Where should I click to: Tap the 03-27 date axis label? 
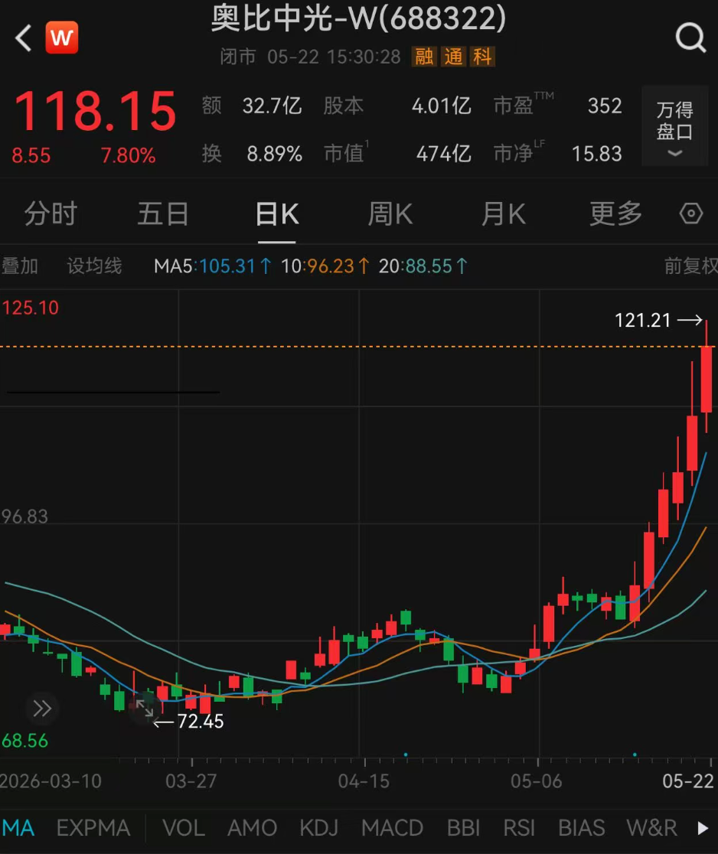pos(191,781)
